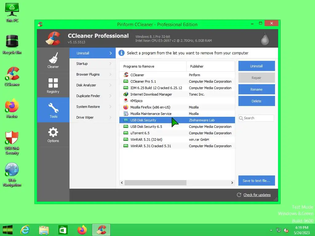The image size is (315, 236).
Task: Click the Rename button
Action: (257, 89)
